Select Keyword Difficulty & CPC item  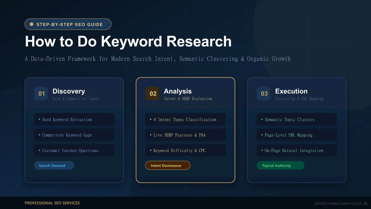coord(185,150)
